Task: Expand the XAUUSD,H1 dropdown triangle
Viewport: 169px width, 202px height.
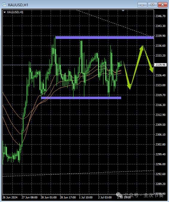Action: (x=5, y=12)
